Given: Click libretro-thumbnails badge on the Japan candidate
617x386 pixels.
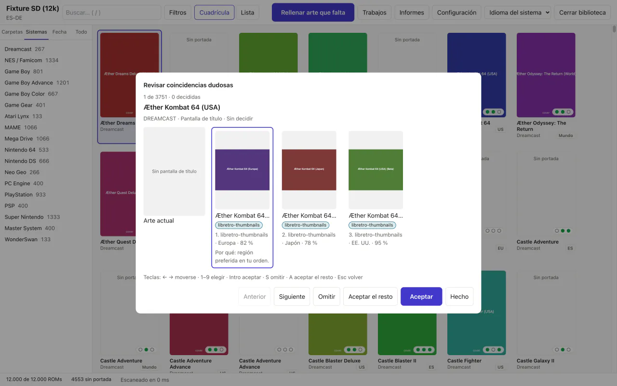Looking at the screenshot, I should tap(306, 225).
